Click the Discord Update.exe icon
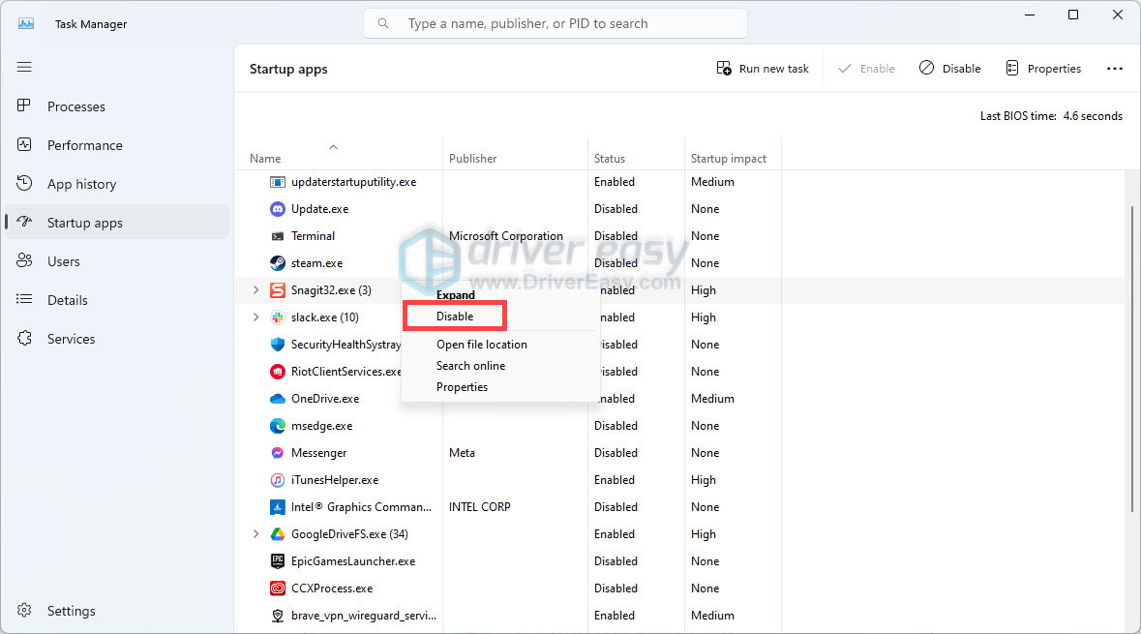Viewport: 1141px width, 634px height. pyautogui.click(x=278, y=209)
